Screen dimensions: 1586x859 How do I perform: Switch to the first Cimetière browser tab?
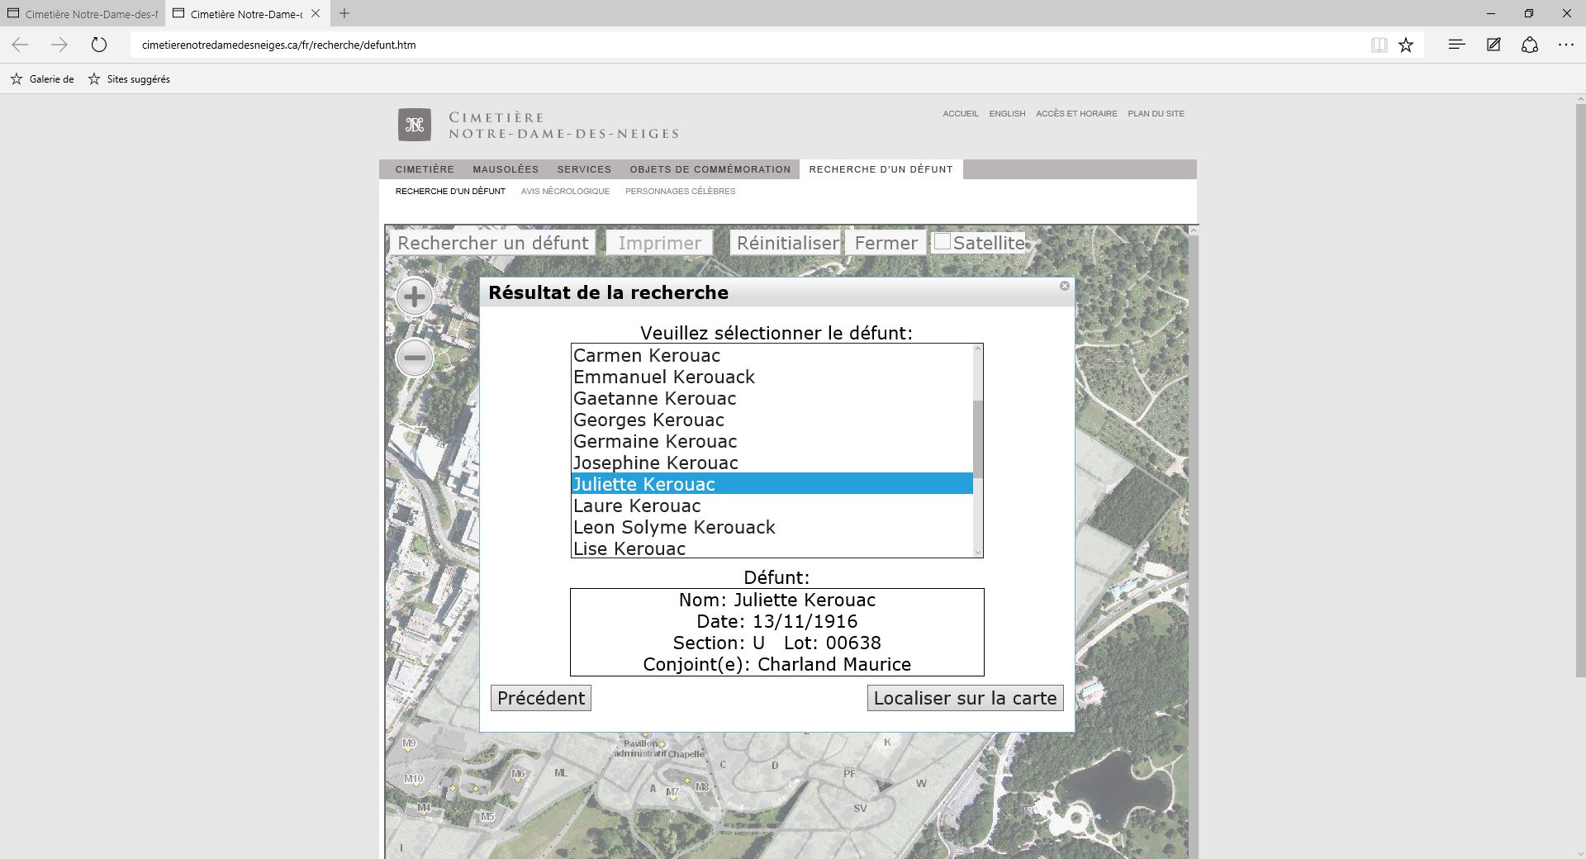click(83, 13)
